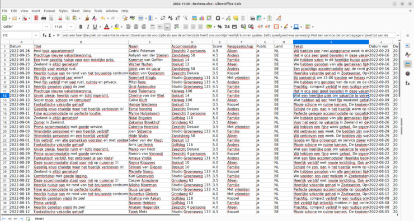Image resolution: width=414 pixels, height=221 pixels.
Task: Click the Copy icon
Action: [x=68, y=18]
